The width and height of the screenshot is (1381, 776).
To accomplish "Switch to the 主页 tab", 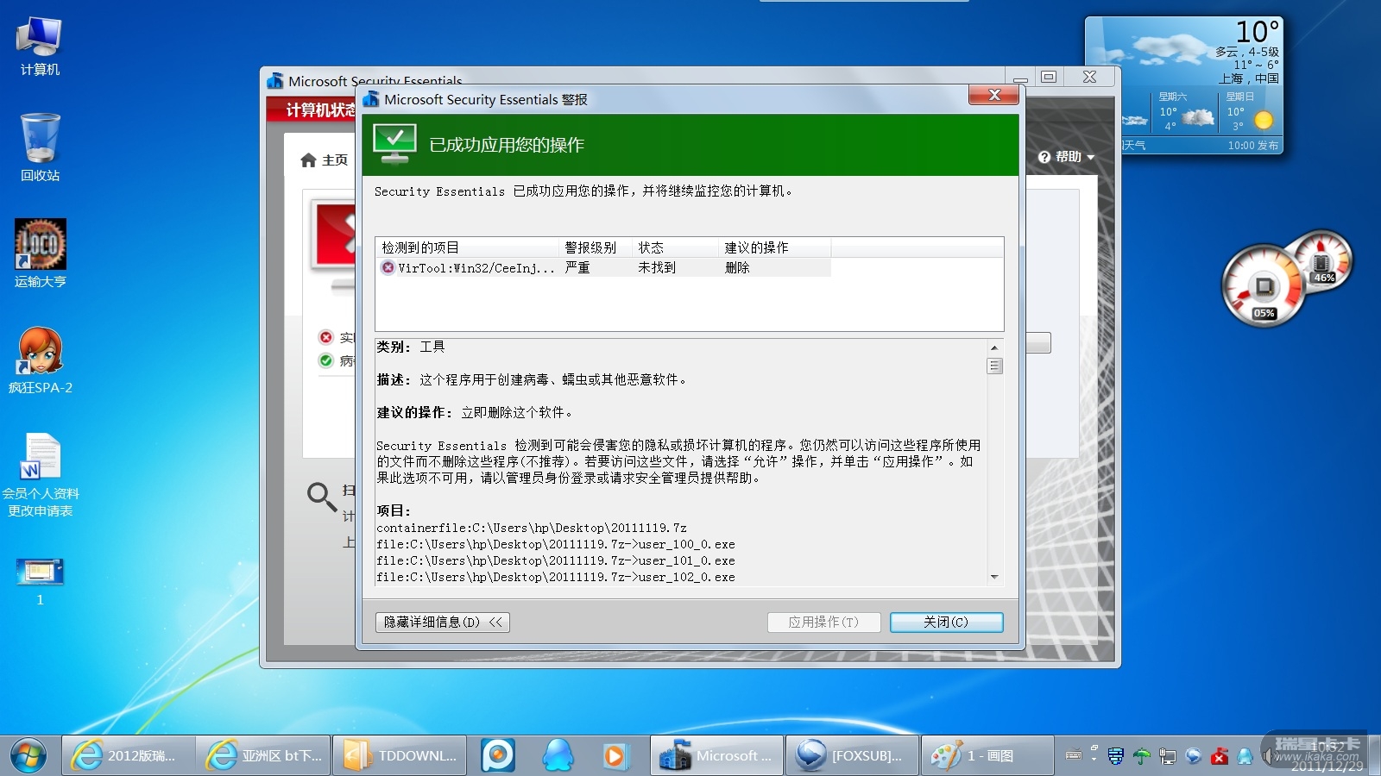I will tap(325, 160).
